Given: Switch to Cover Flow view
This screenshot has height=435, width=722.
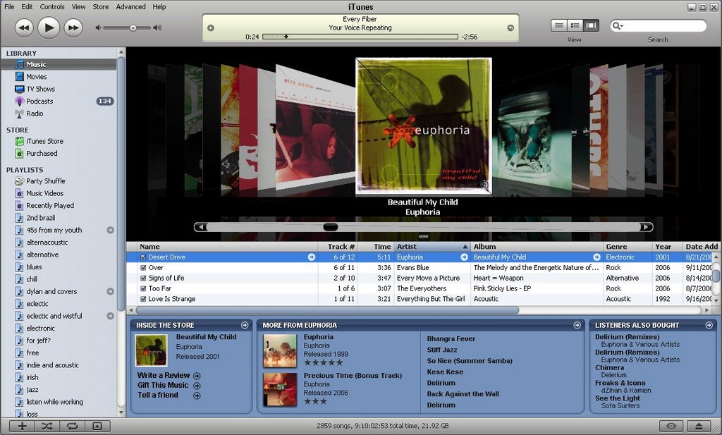Looking at the screenshot, I should point(591,25).
